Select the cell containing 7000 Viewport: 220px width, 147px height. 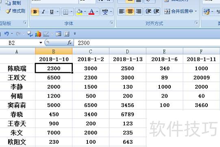(x=54, y=133)
